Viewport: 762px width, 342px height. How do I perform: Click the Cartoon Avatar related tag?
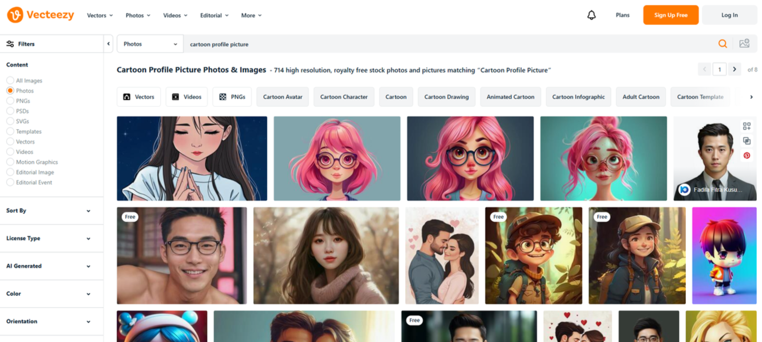coord(282,97)
